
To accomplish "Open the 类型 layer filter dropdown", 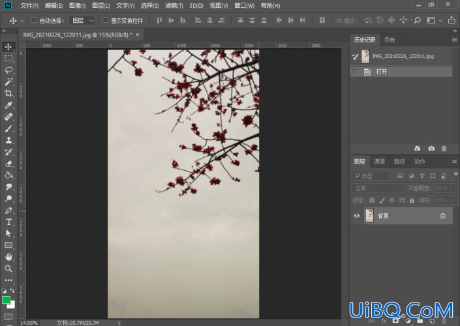I will click(371, 176).
